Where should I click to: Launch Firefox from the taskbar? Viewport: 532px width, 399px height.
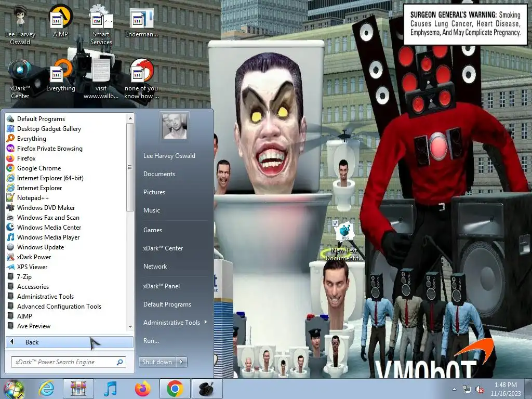tap(143, 389)
